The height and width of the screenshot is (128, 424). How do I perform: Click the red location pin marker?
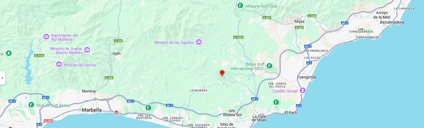point(222,73)
